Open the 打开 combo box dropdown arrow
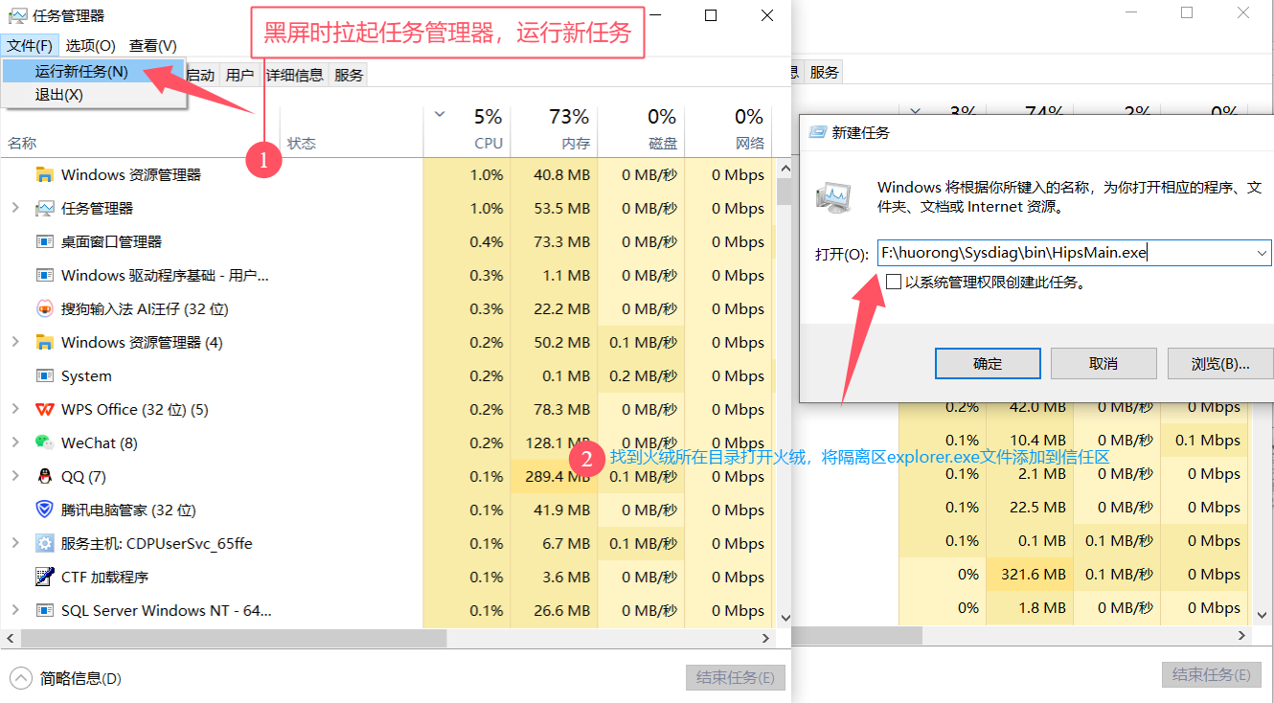The width and height of the screenshot is (1274, 703). pos(1262,253)
